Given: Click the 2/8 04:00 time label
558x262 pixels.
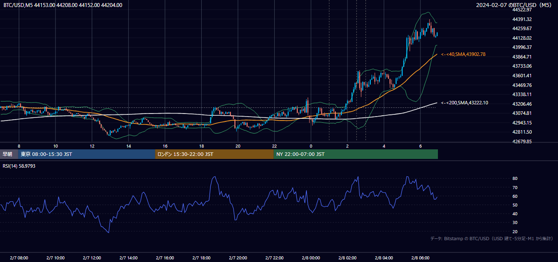Looking at the screenshot, I should (x=384, y=258).
